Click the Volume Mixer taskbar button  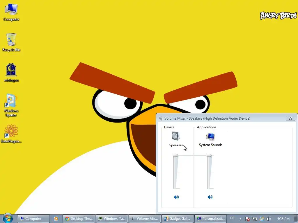point(145,219)
